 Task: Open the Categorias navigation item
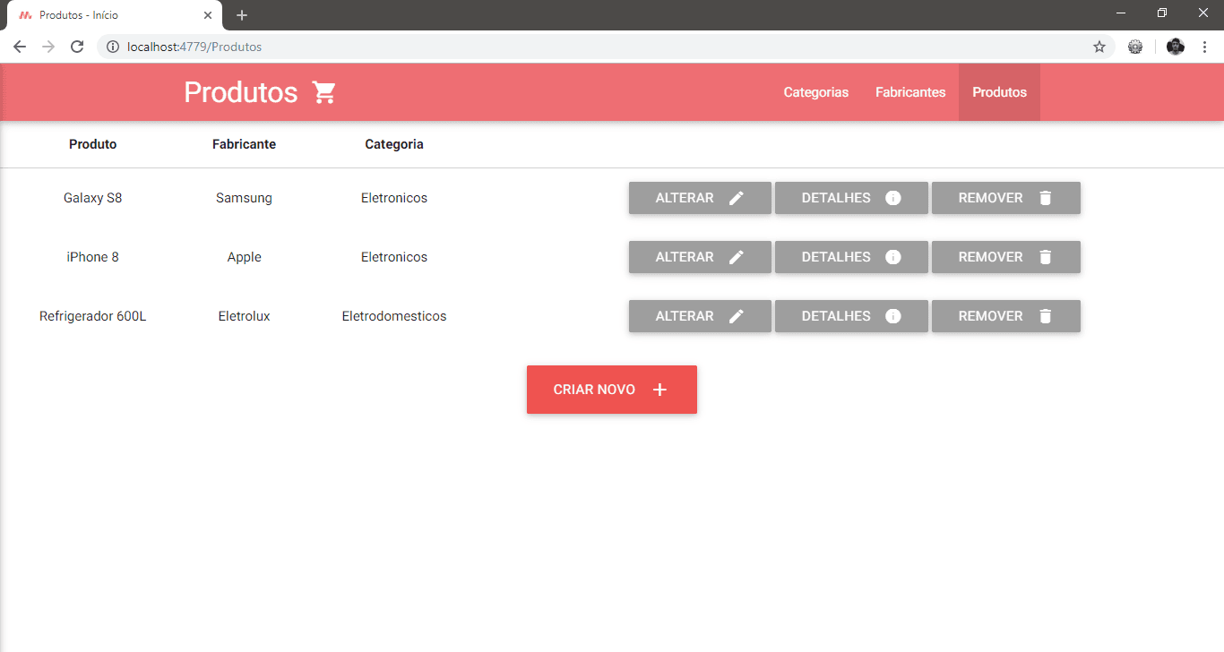tap(815, 92)
